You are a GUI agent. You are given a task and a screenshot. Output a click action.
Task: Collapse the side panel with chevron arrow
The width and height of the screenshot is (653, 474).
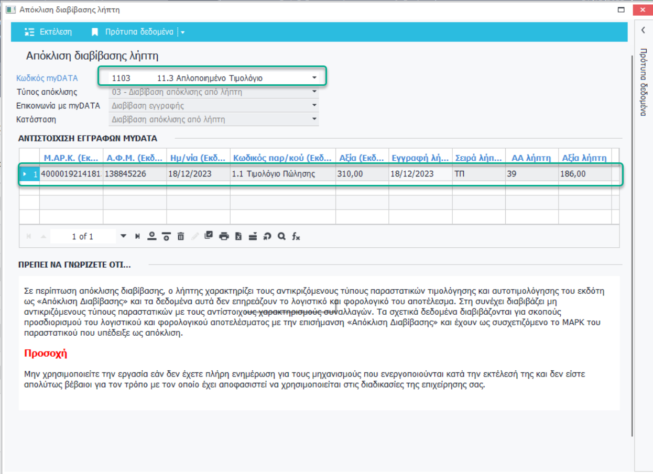[x=643, y=30]
